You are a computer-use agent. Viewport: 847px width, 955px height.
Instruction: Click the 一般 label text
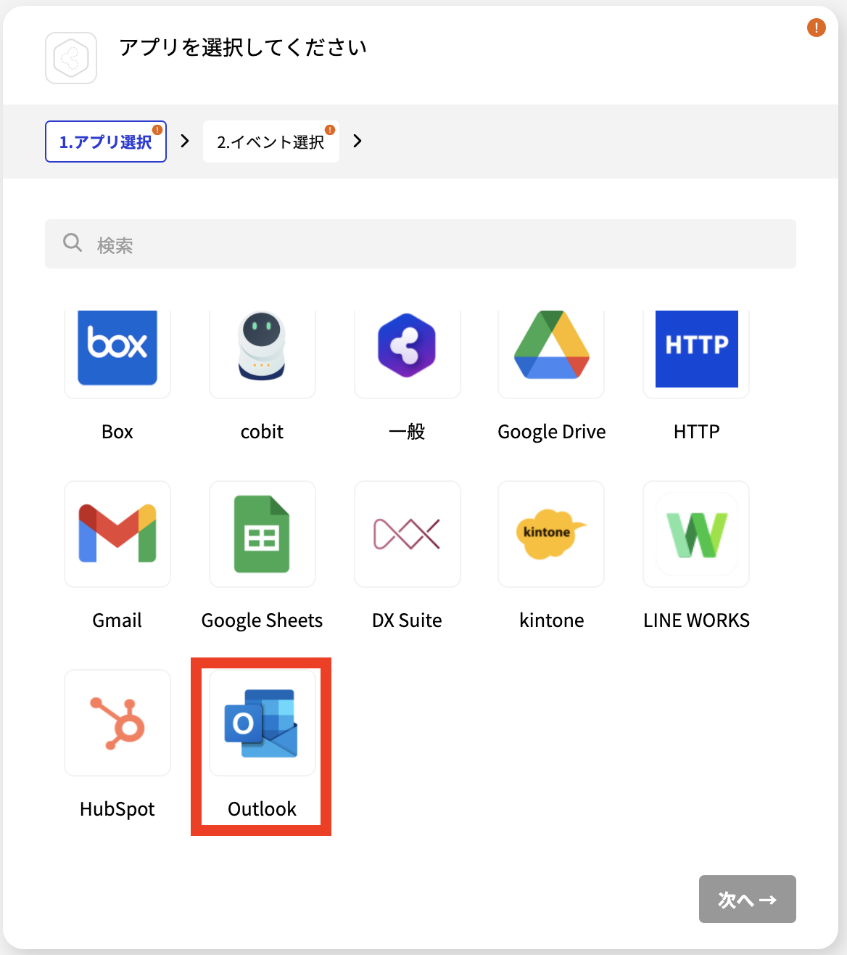click(x=407, y=432)
